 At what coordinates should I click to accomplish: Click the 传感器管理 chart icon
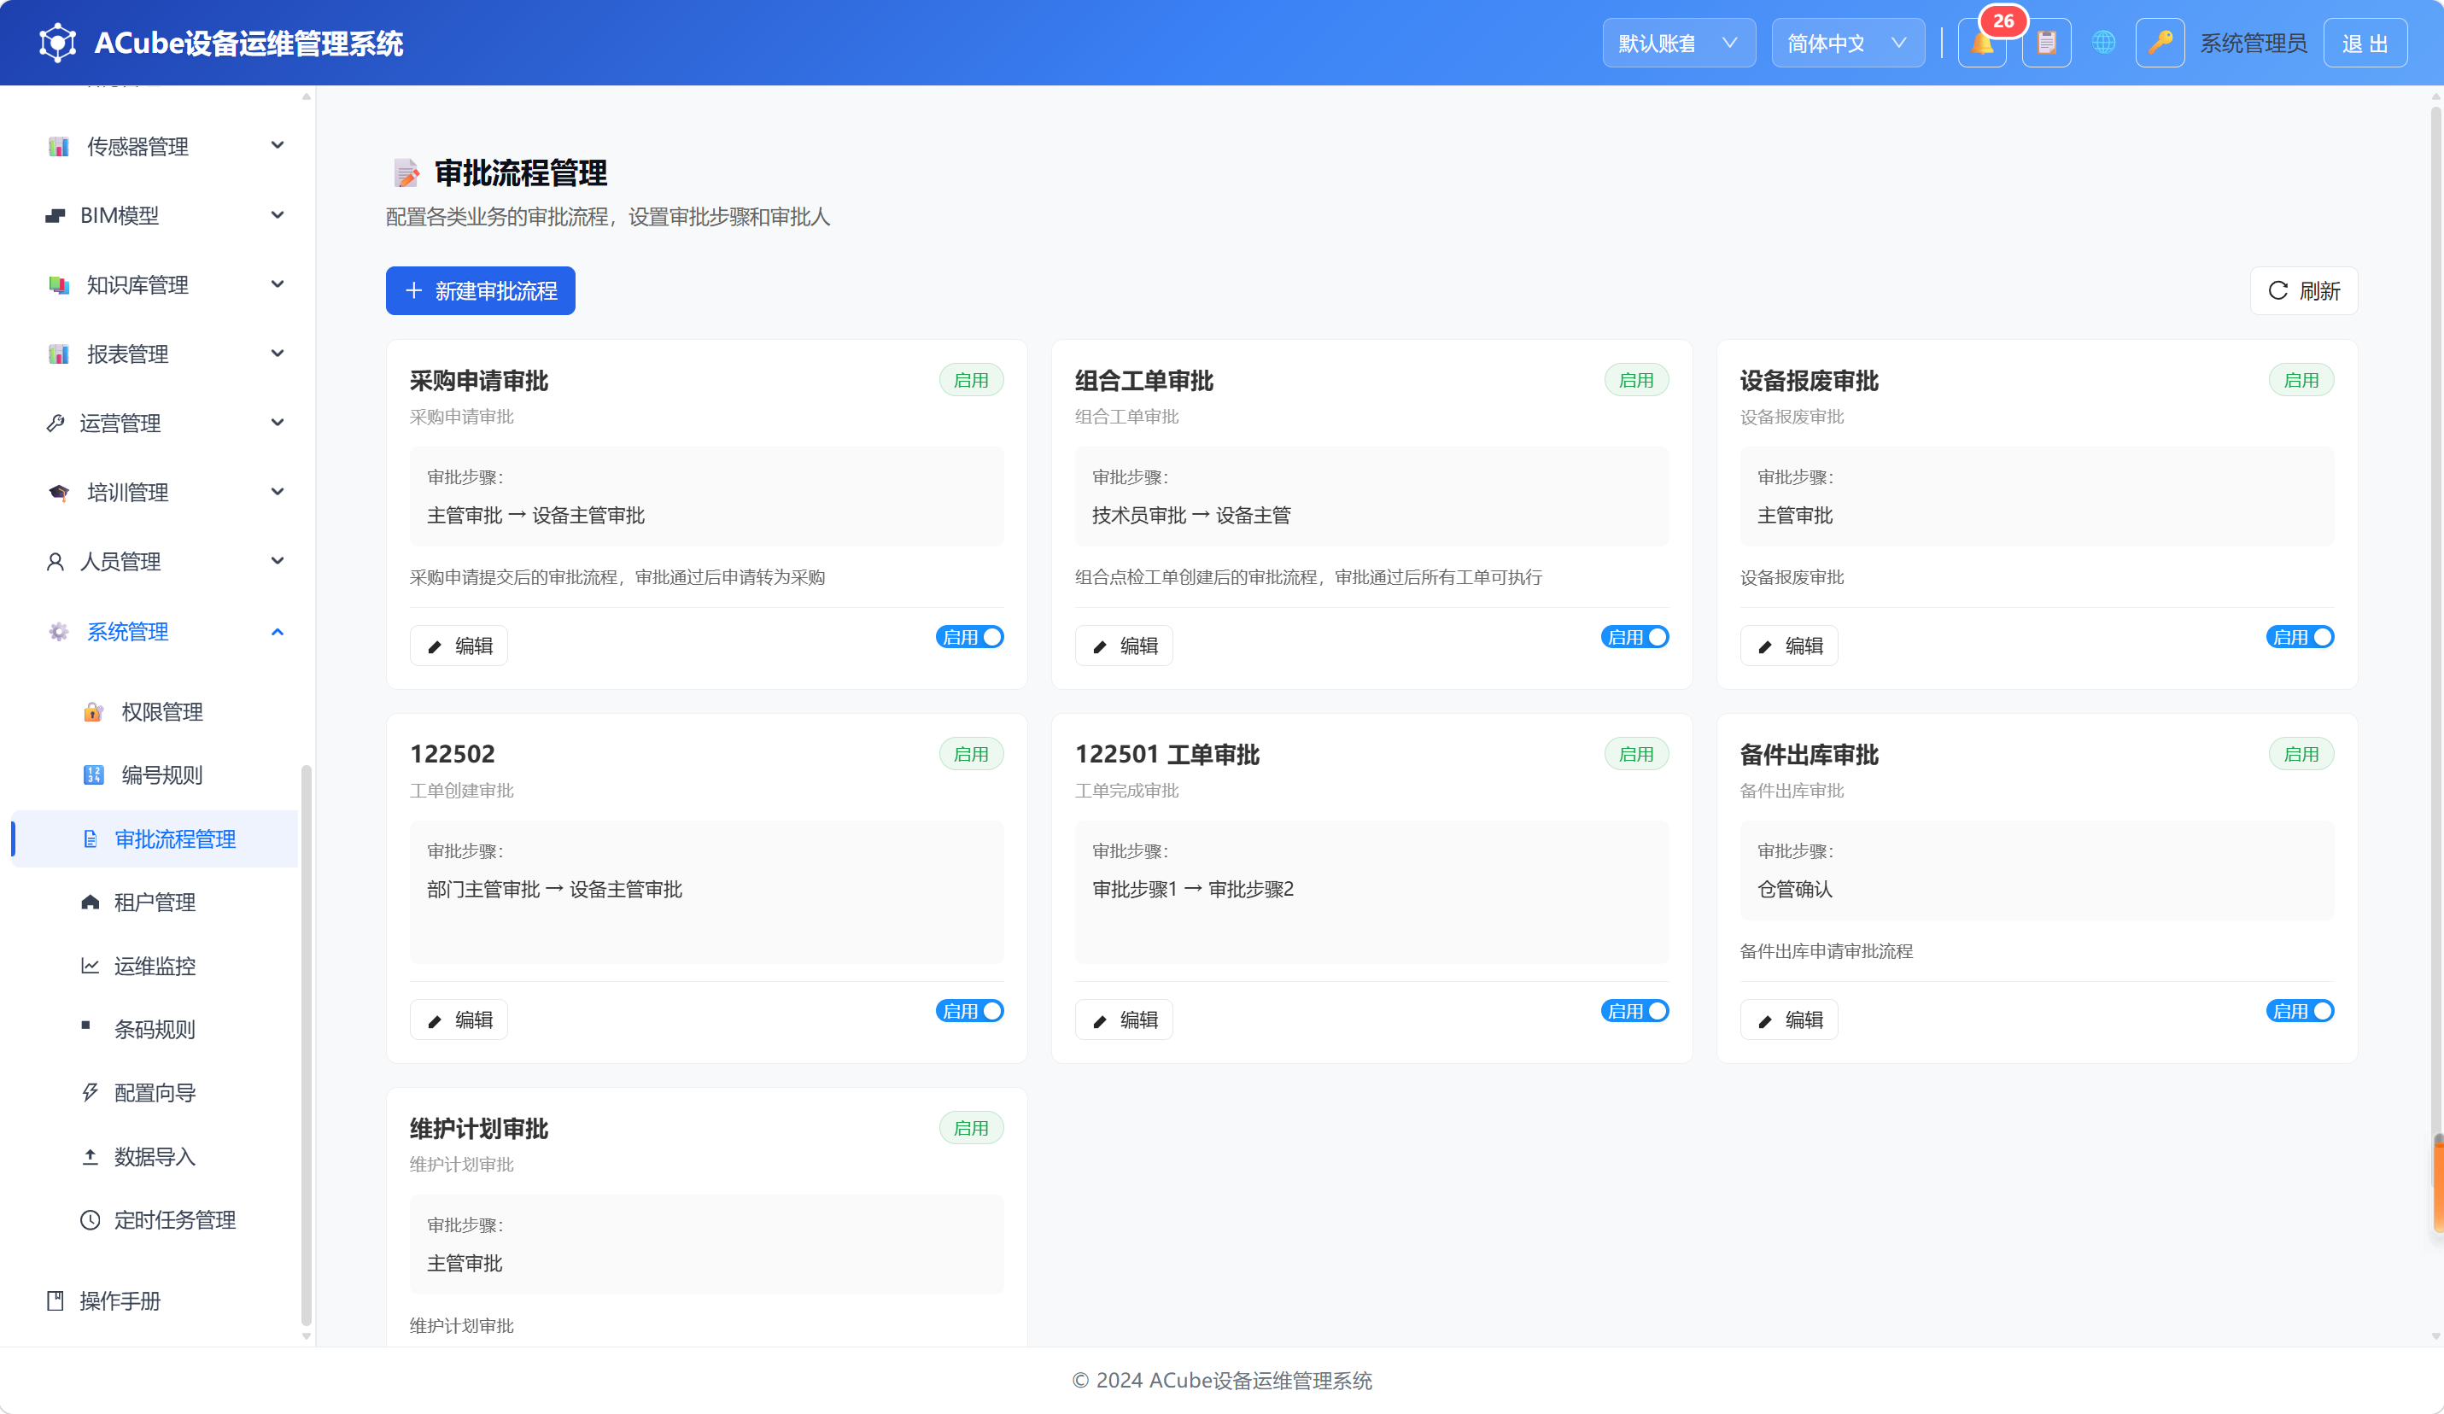tap(58, 147)
